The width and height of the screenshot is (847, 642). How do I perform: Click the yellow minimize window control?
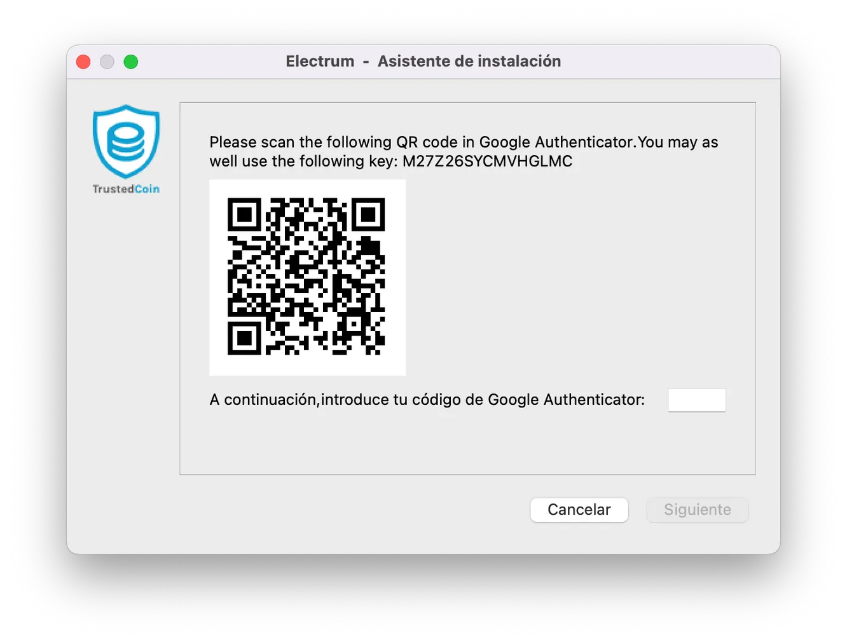pos(107,62)
